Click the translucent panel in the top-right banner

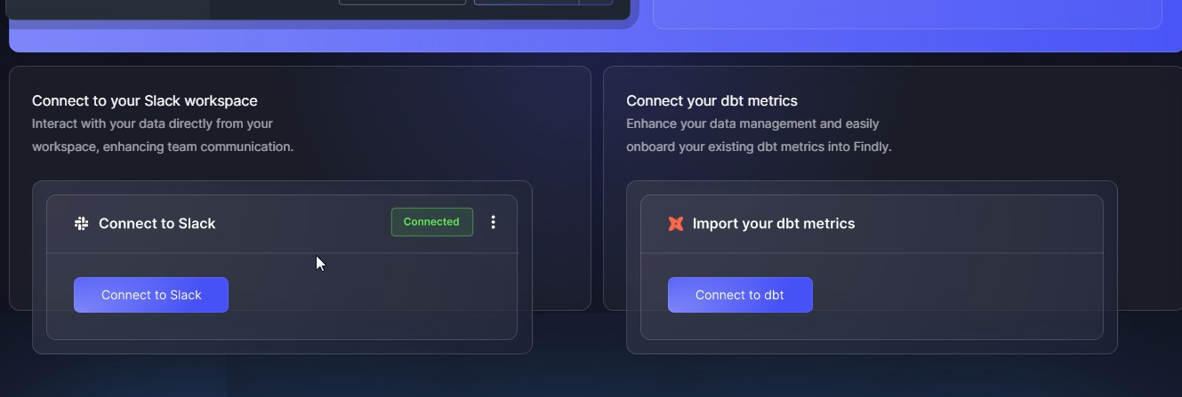[907, 13]
